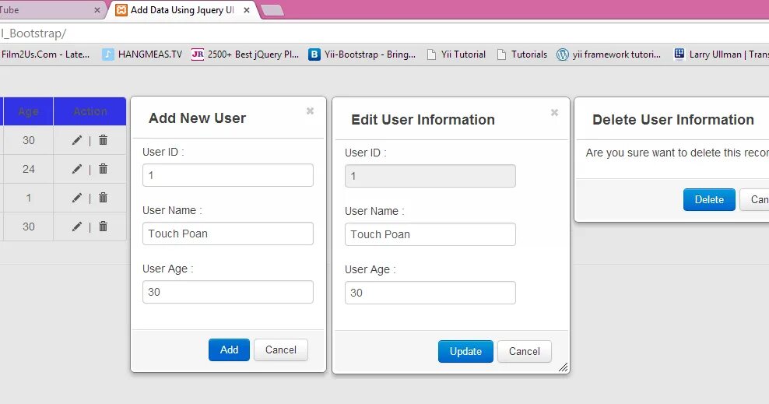The image size is (769, 404).
Task: Click the age cell showing 24
Action: [x=29, y=169]
